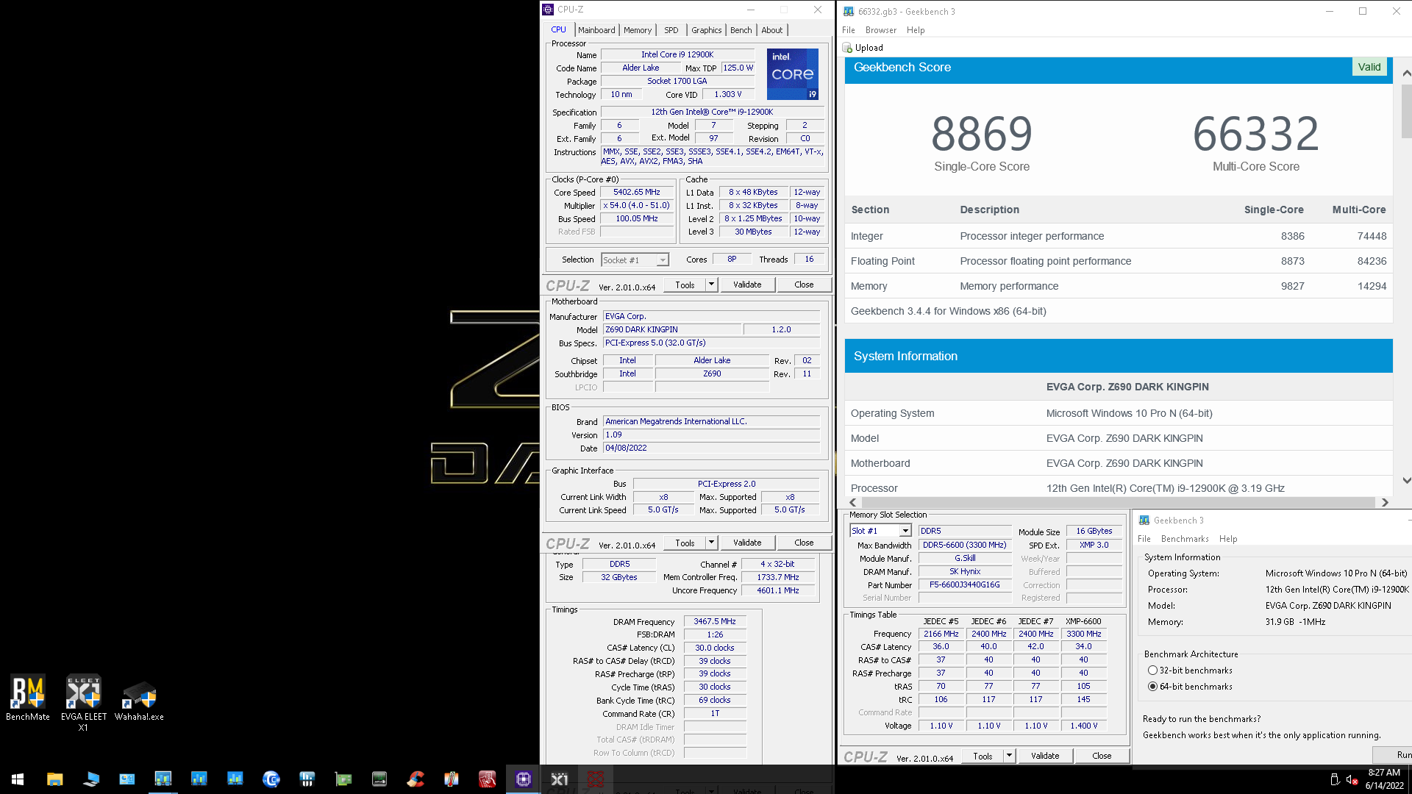Click the red lattice icon in taskbar
Screen dimensions: 1412x794
596,779
